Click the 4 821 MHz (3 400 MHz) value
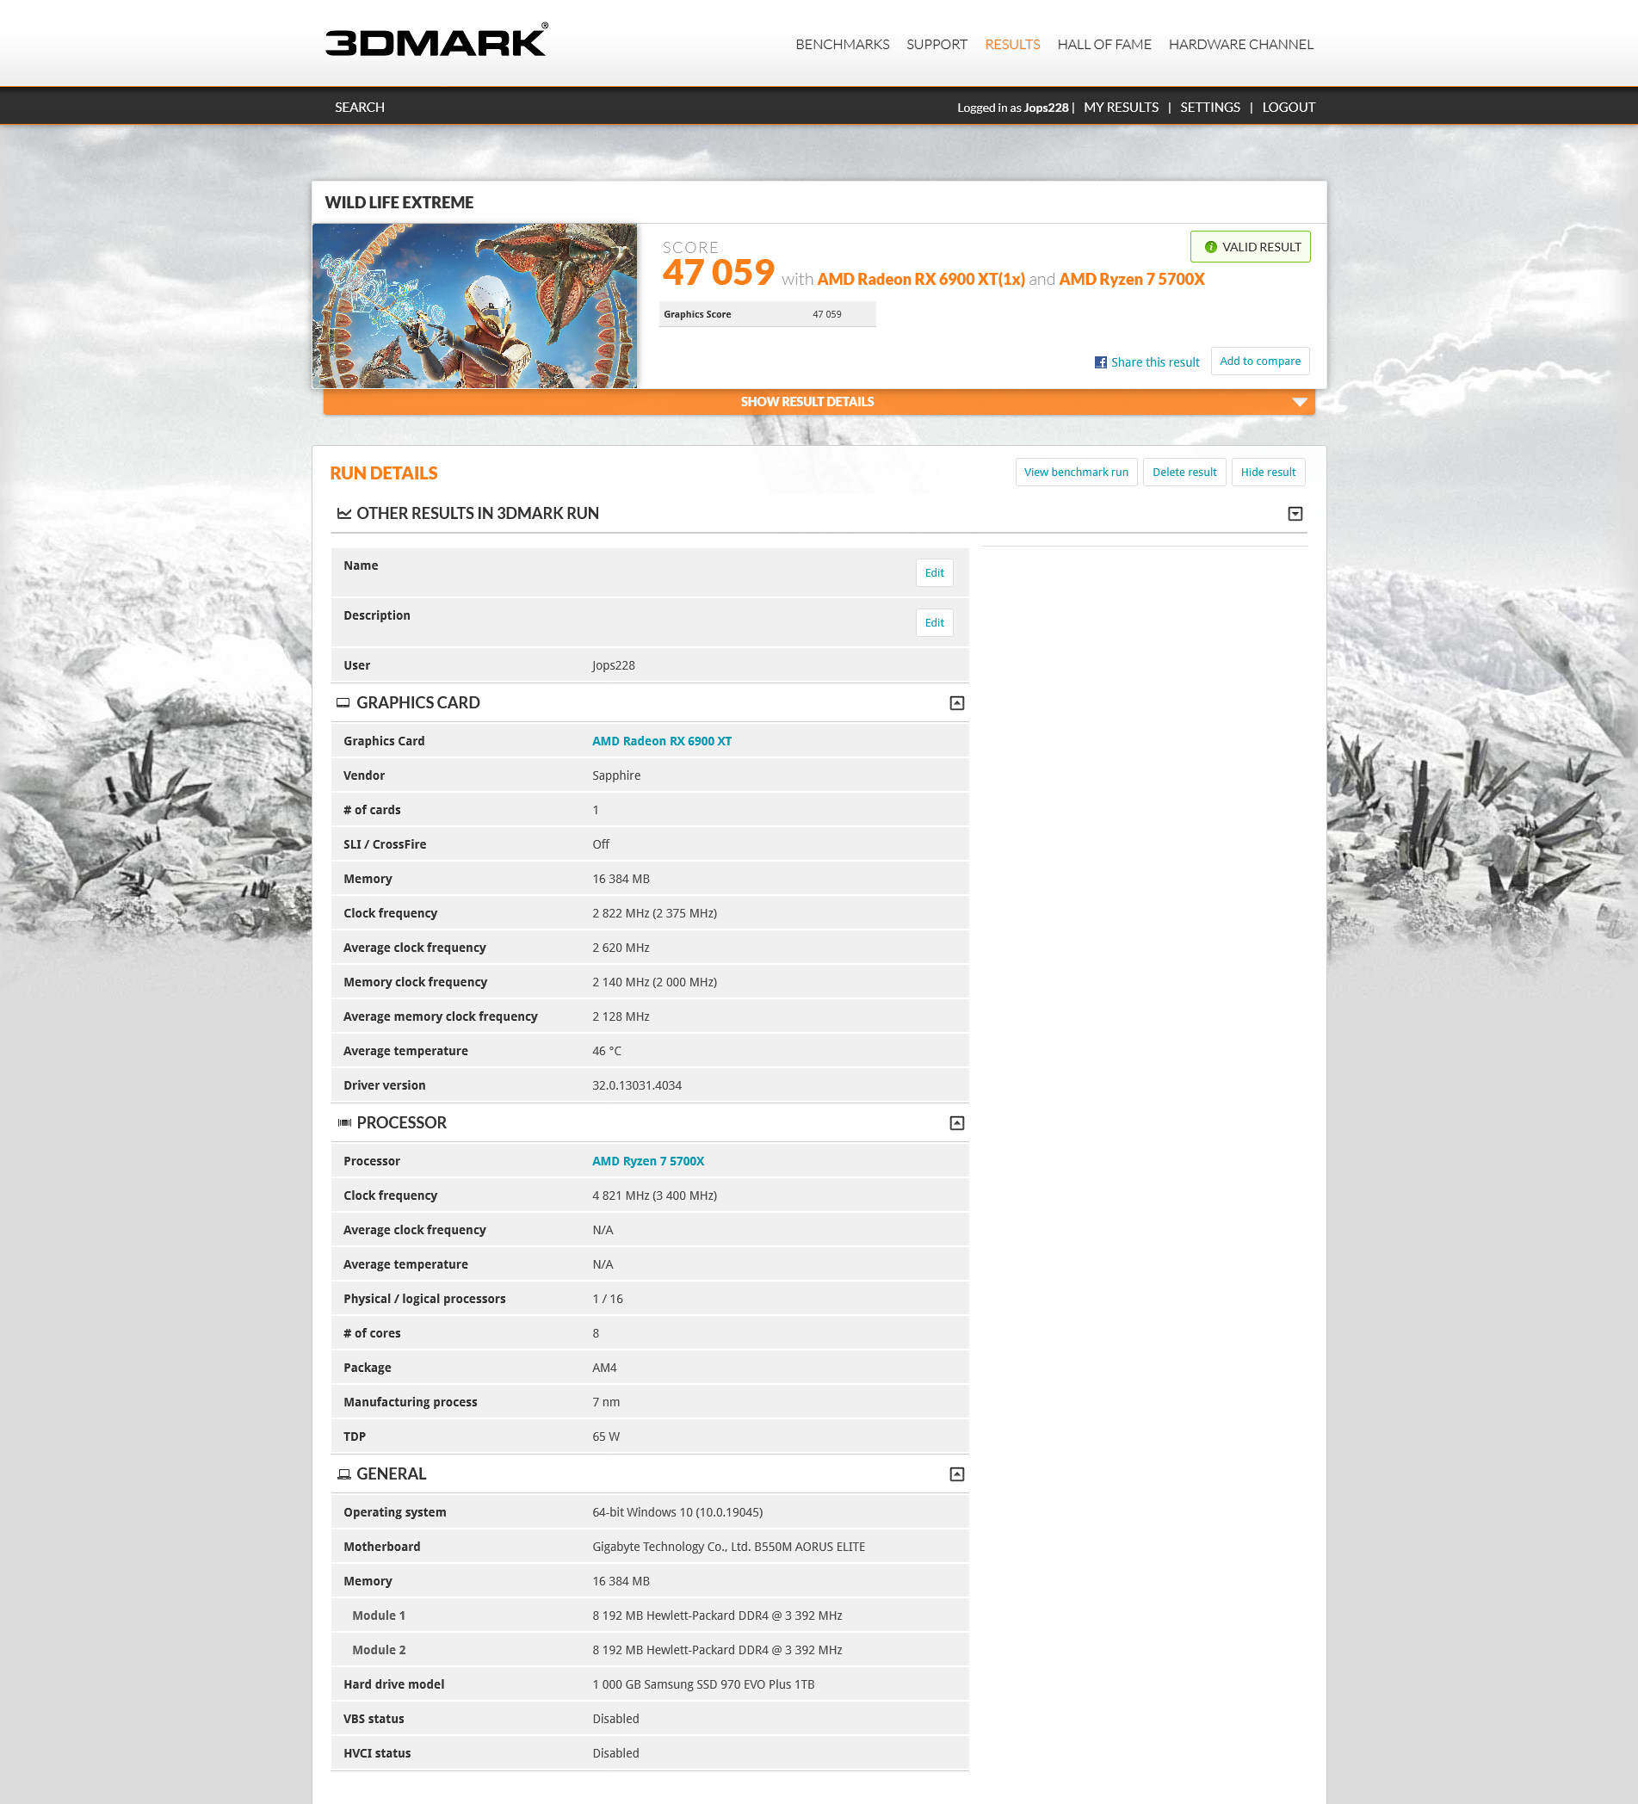1638x1804 pixels. click(654, 1195)
